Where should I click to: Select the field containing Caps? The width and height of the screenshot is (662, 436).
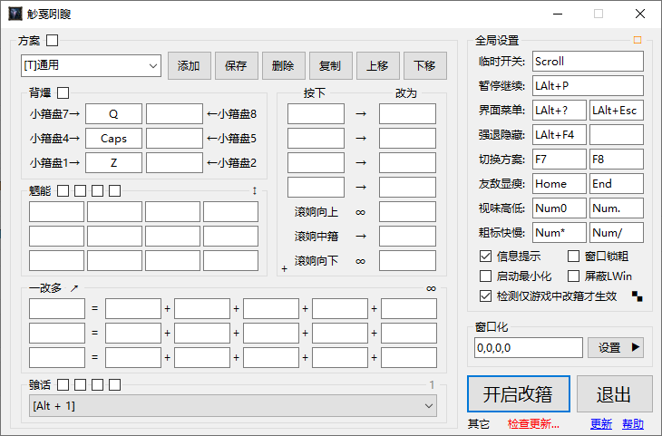tap(113, 139)
